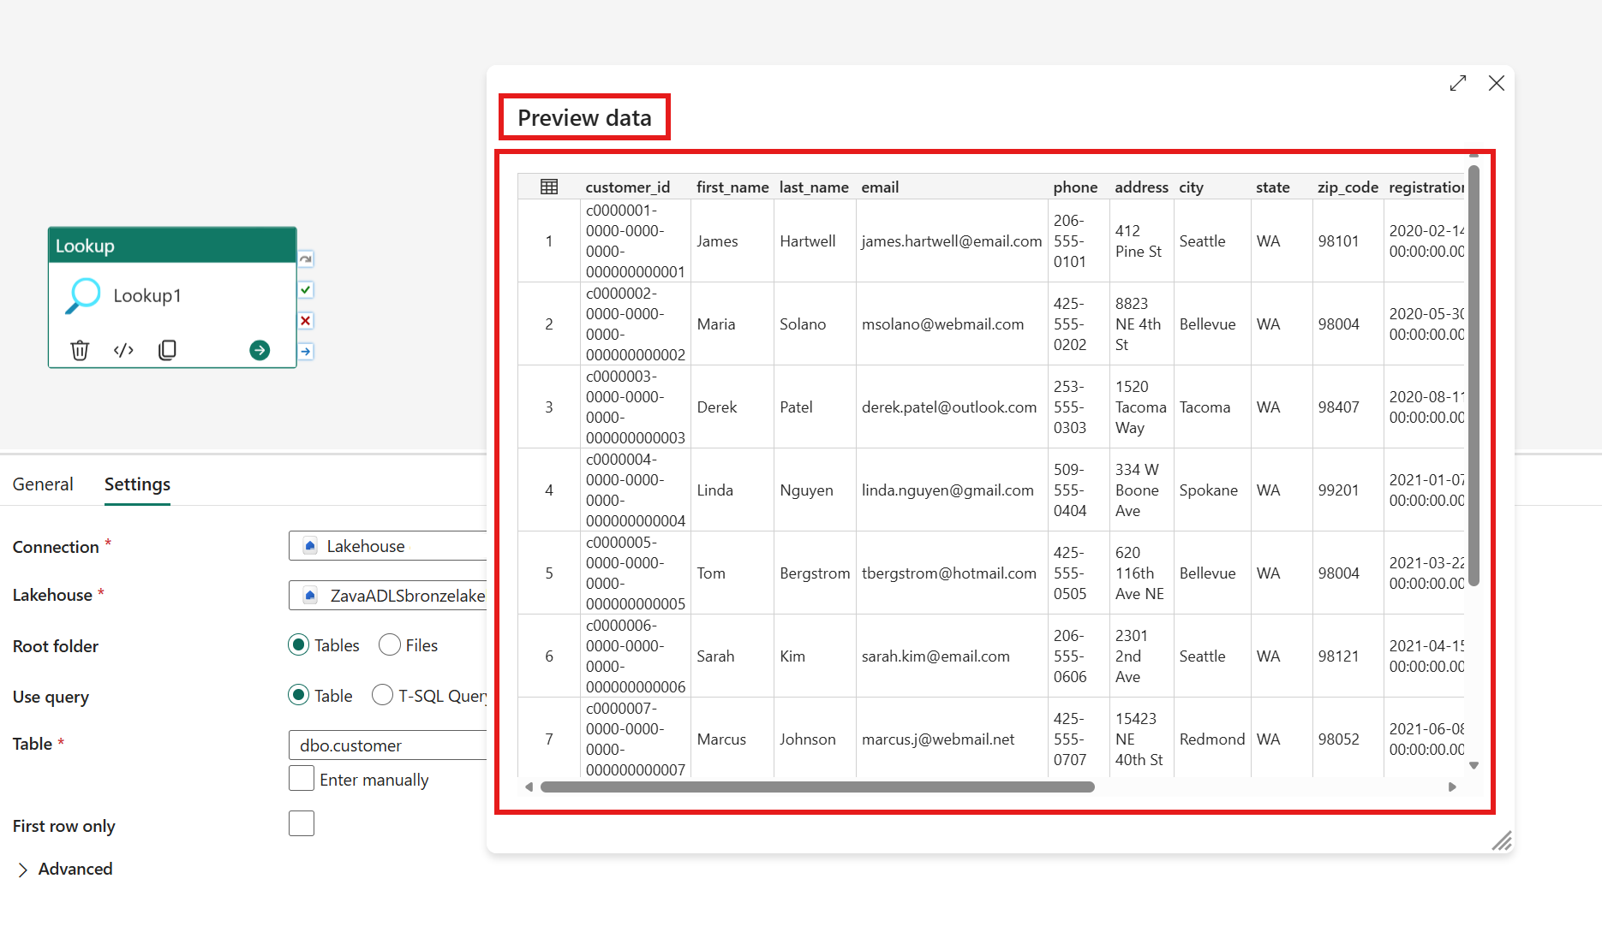Select the On skip blue arrow connector

tap(305, 351)
